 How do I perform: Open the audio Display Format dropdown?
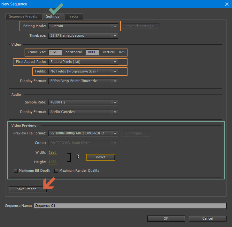(x=83, y=112)
